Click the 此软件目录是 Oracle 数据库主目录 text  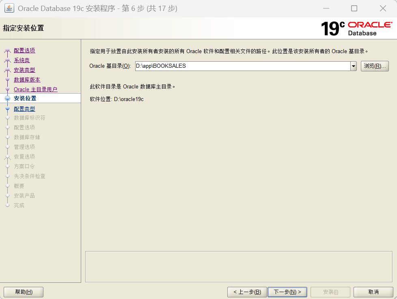pyautogui.click(x=132, y=86)
